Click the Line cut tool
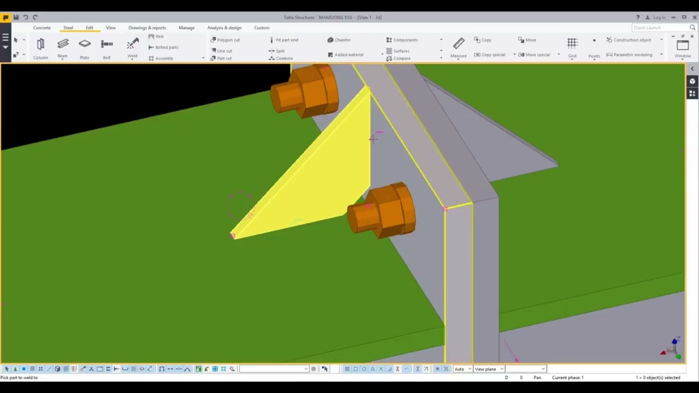699x393 pixels. point(221,51)
